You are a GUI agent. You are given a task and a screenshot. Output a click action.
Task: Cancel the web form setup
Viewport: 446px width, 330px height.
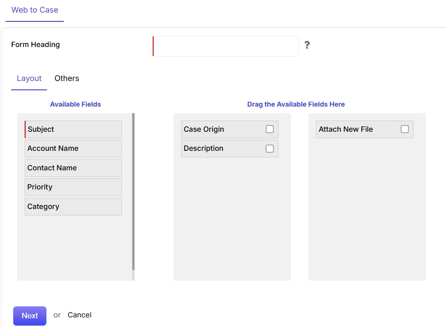point(79,315)
